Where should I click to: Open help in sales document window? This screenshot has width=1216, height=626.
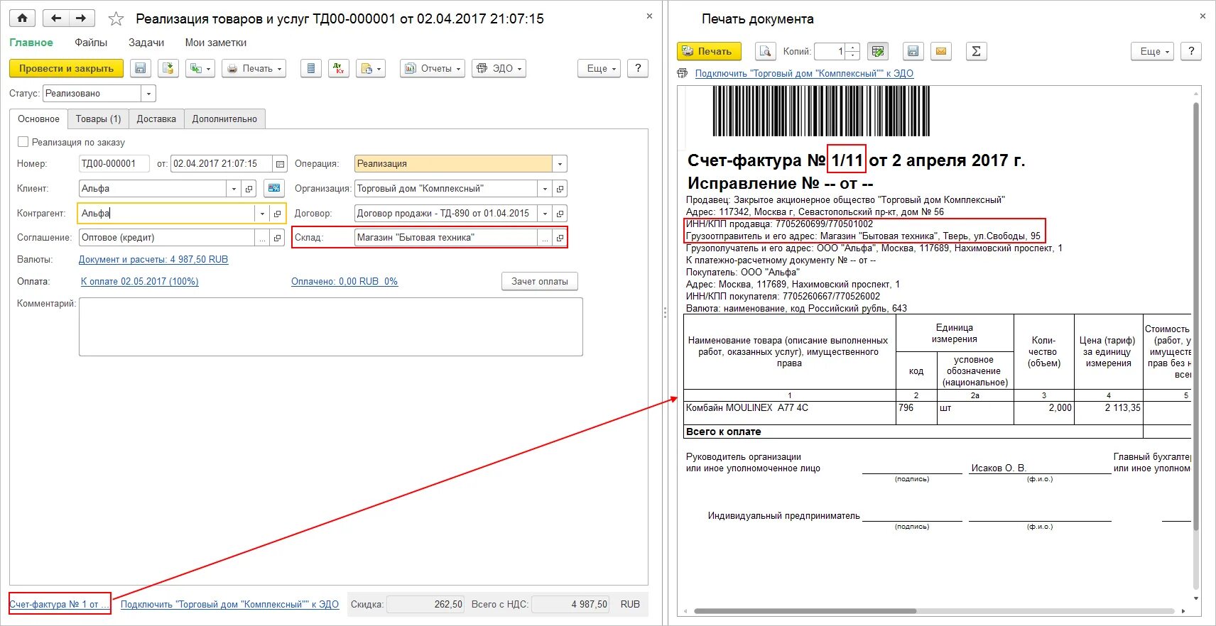(638, 68)
